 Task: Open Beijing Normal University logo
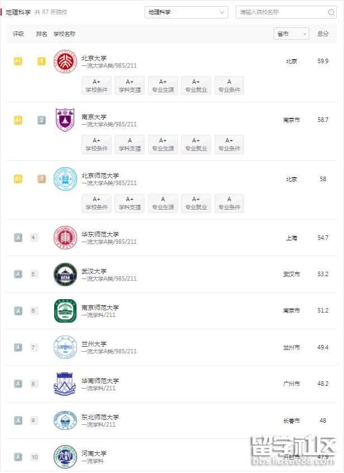point(65,179)
